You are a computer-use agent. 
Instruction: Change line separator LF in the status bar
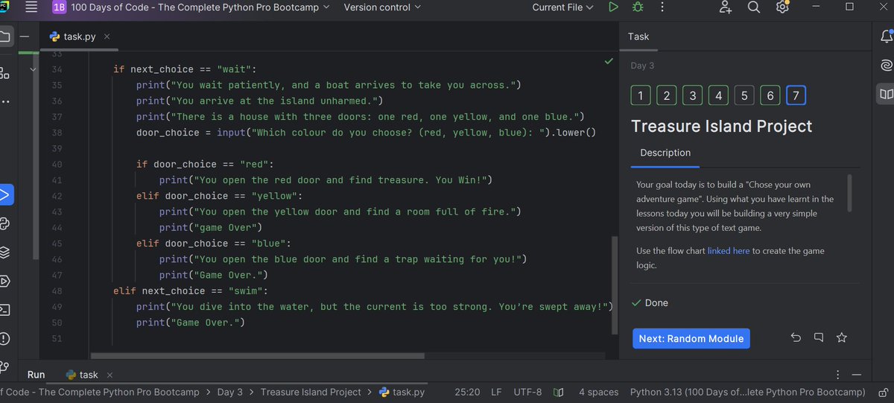(x=497, y=392)
